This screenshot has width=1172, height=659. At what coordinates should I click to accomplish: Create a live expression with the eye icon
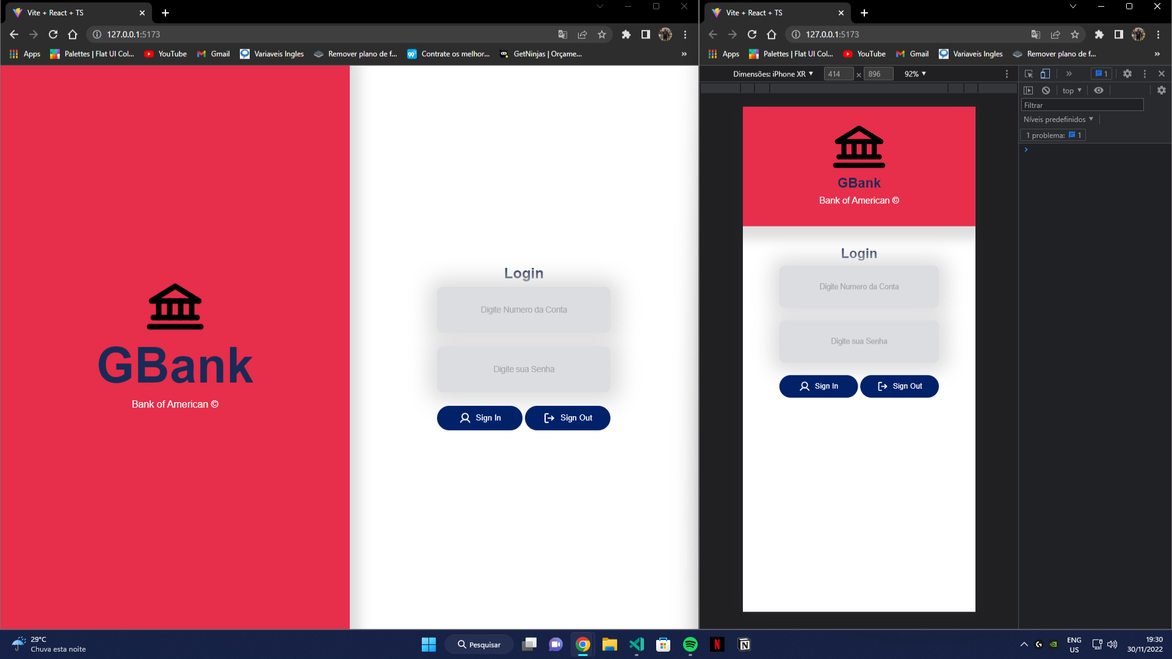point(1099,90)
